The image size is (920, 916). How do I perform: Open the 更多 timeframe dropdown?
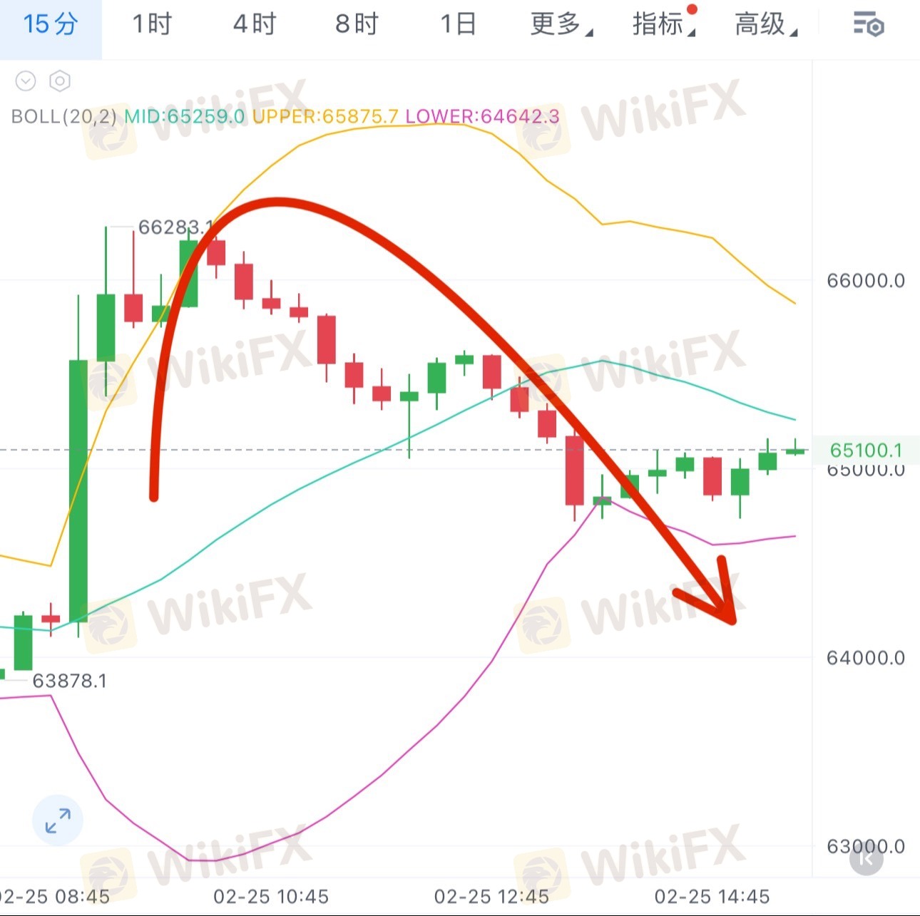[x=561, y=25]
